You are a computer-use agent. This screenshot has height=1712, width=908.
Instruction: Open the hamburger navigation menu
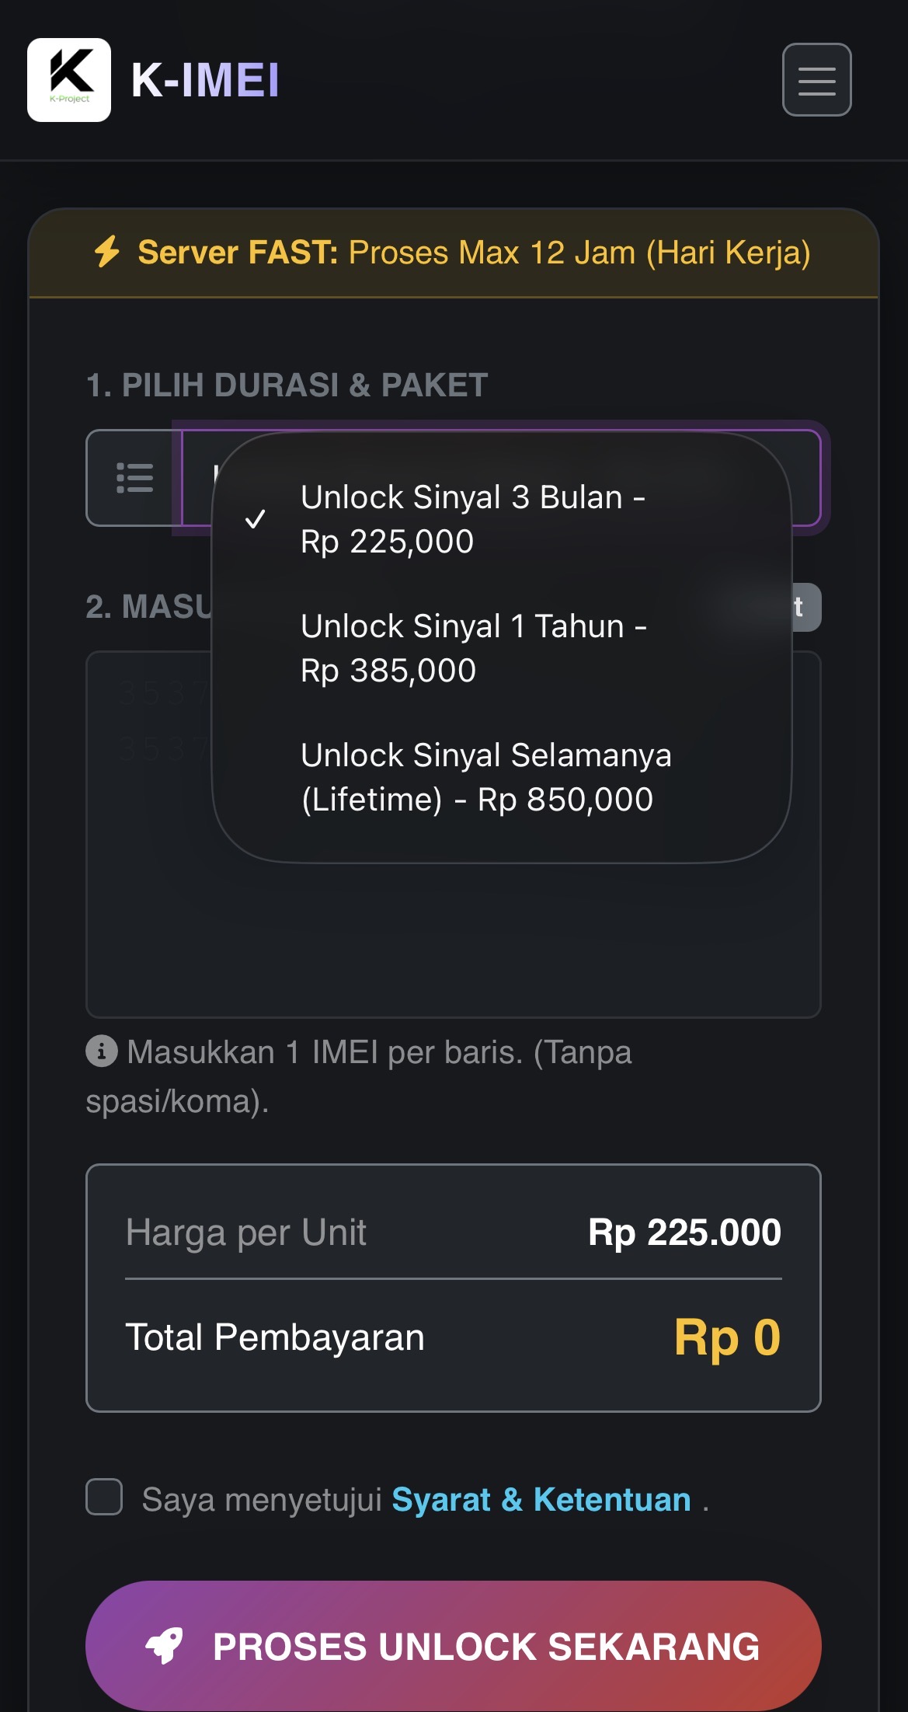pos(816,80)
